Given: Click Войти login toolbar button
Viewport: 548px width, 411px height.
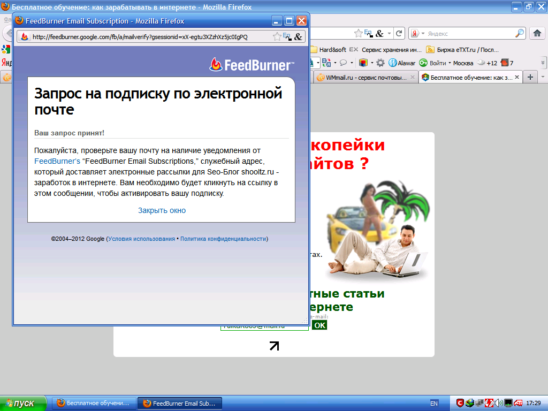Looking at the screenshot, I should 433,63.
